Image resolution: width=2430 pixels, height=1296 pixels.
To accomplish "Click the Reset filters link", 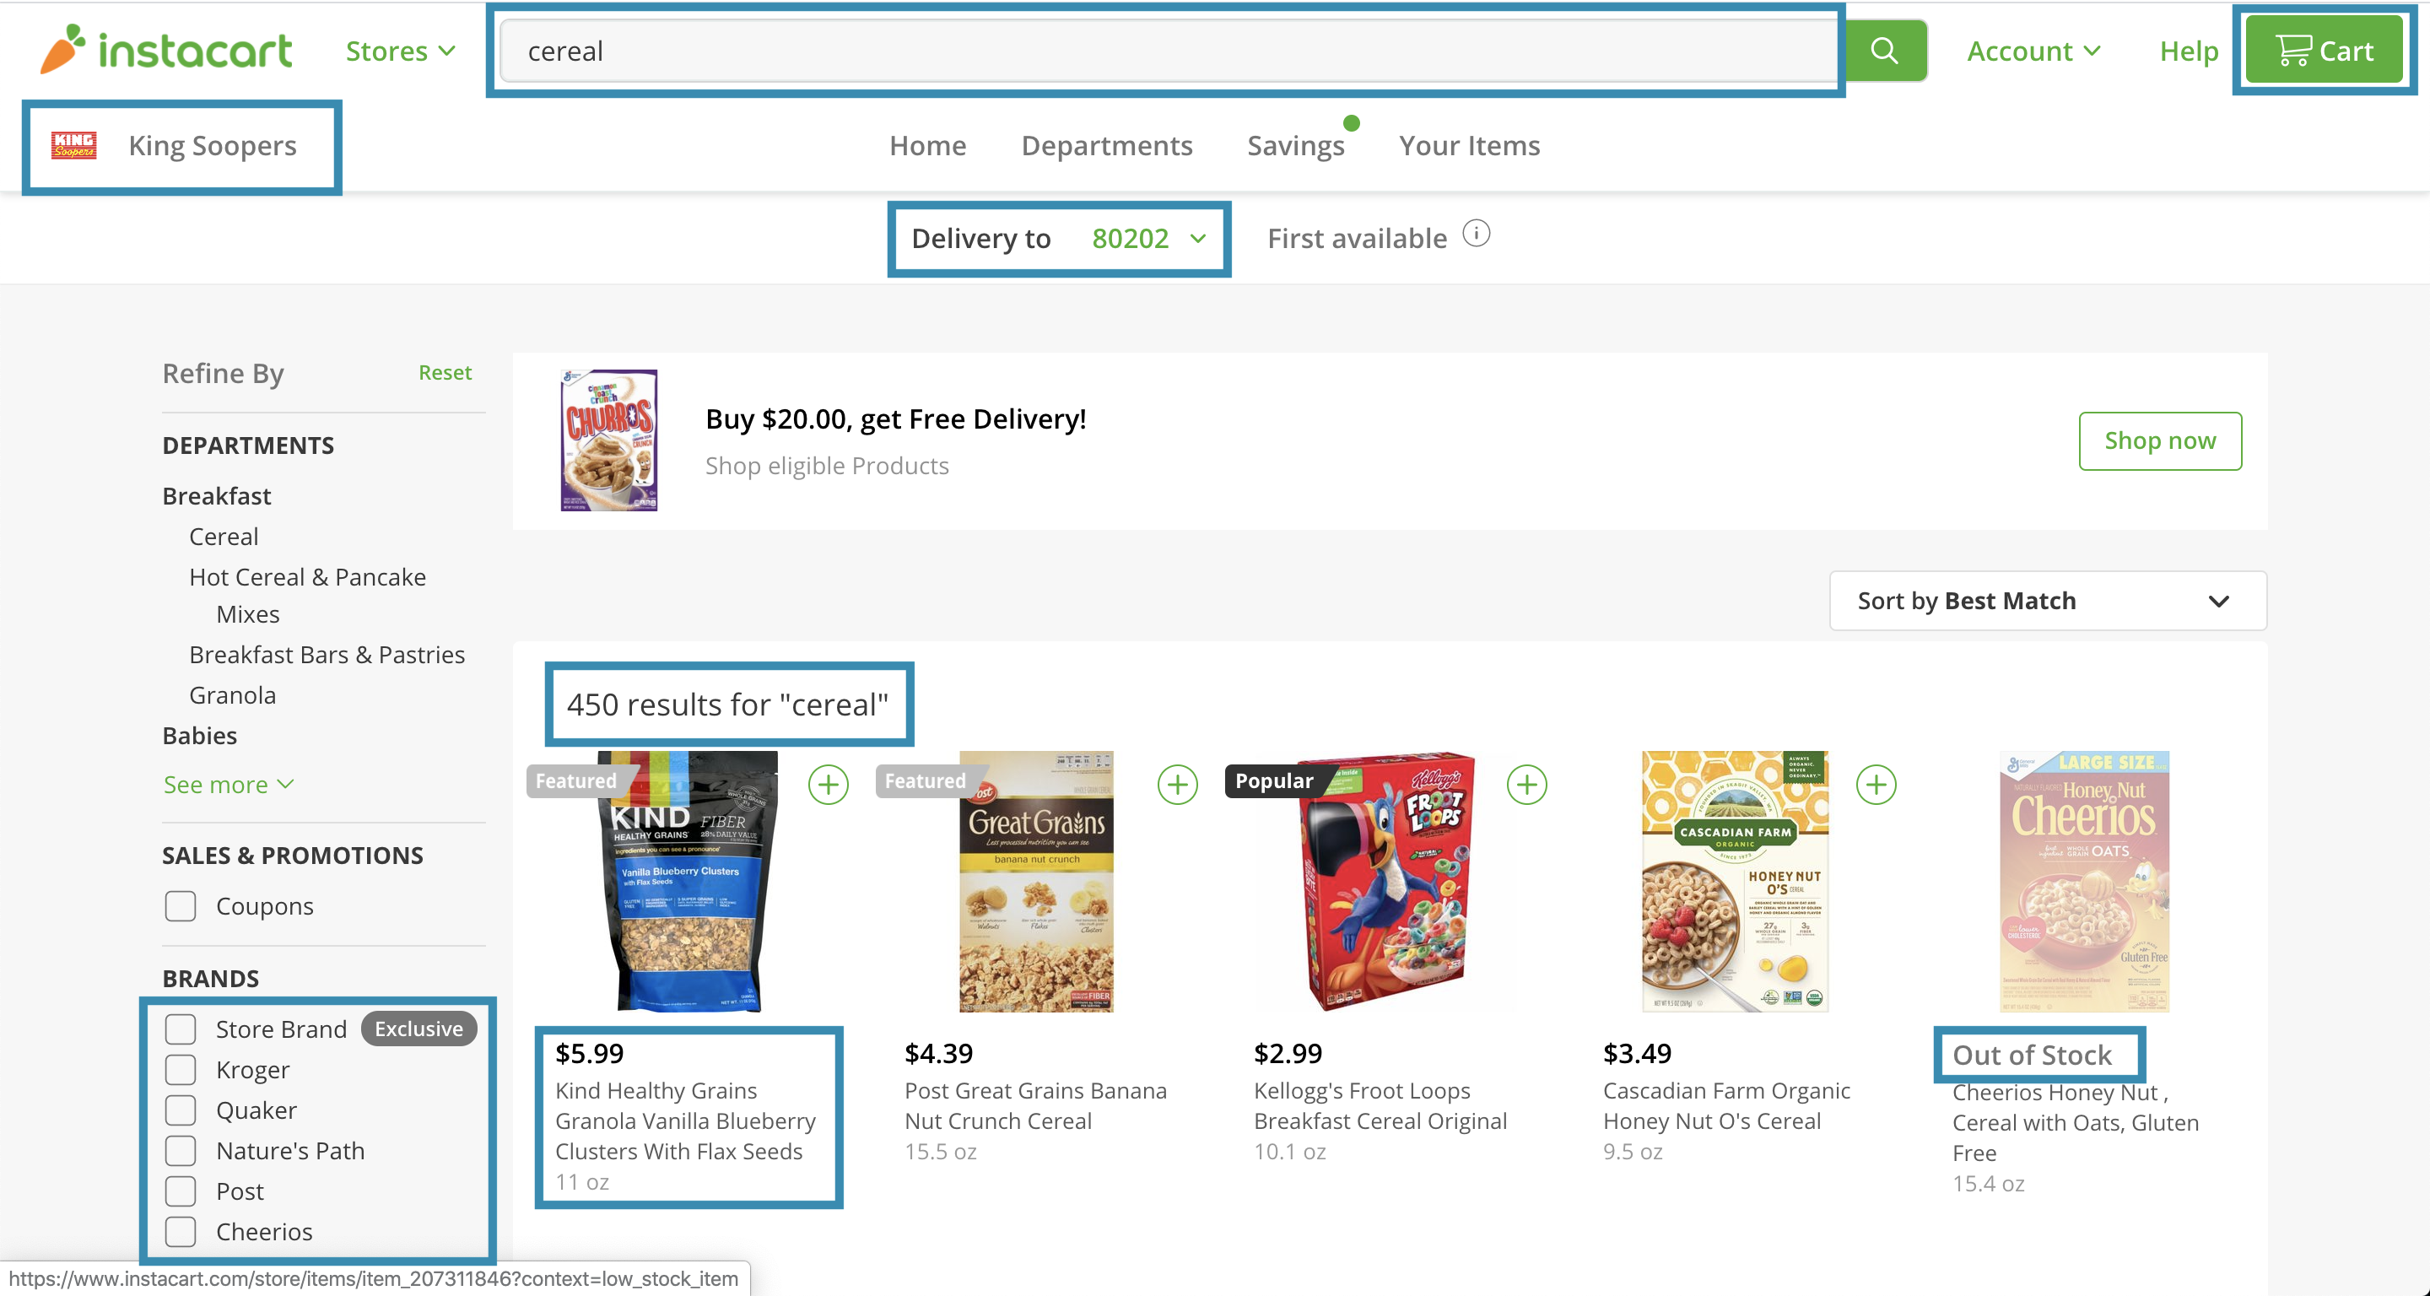I will [445, 373].
